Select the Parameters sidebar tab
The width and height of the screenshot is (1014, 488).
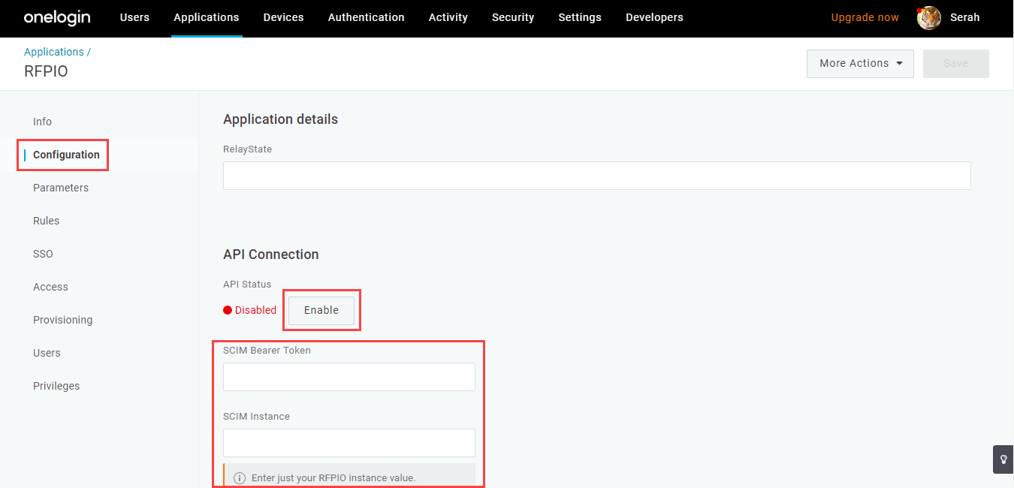pyautogui.click(x=61, y=188)
